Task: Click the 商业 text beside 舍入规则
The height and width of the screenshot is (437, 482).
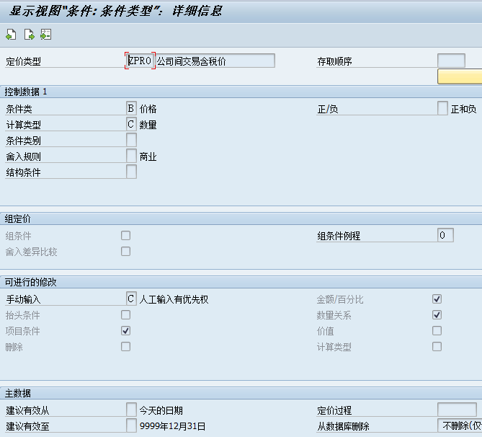Action: [148, 157]
